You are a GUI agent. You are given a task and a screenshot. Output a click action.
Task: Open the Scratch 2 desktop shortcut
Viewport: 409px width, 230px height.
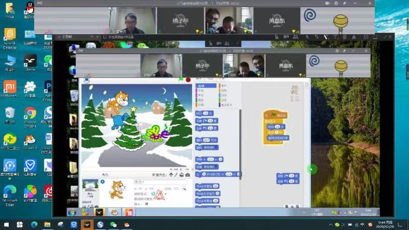[30, 142]
